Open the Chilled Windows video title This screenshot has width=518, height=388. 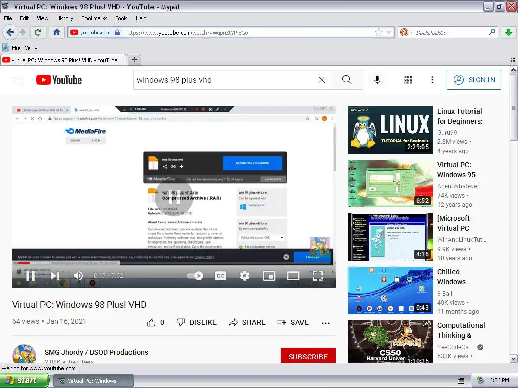(x=451, y=277)
